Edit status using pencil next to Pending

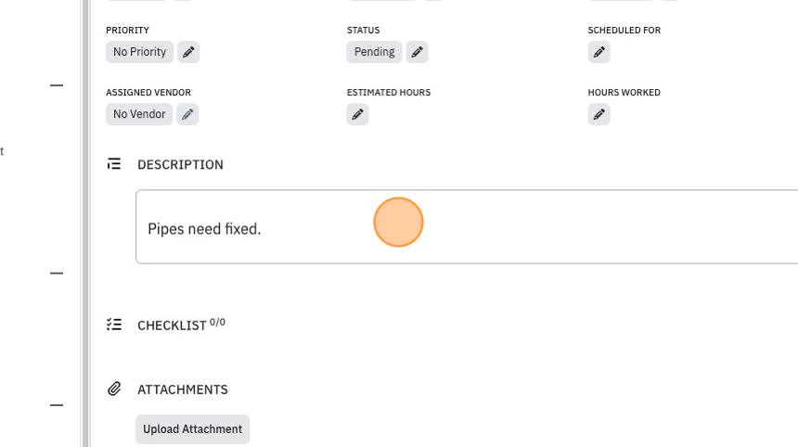[x=417, y=52]
